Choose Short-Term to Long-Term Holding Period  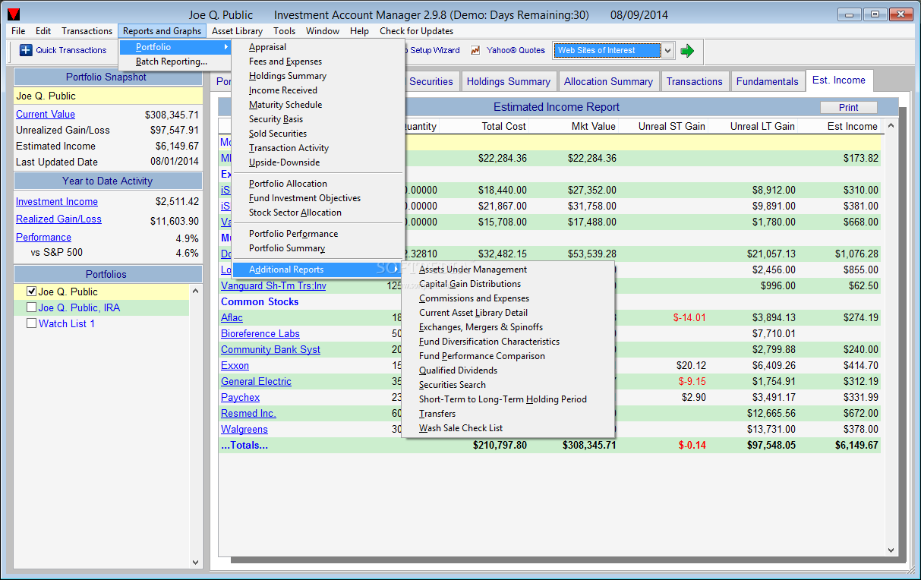click(503, 399)
